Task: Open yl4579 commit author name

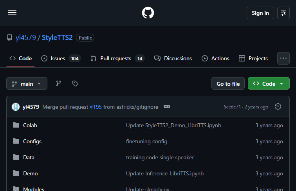Action: pyautogui.click(x=31, y=107)
